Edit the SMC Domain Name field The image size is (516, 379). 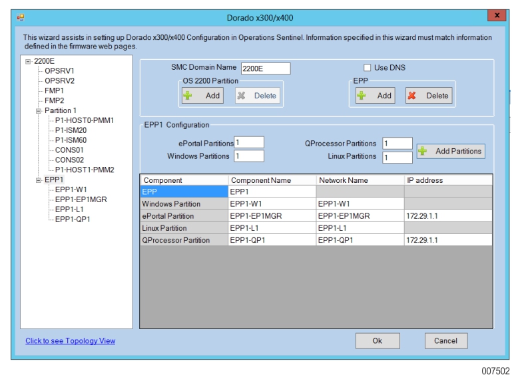point(266,68)
